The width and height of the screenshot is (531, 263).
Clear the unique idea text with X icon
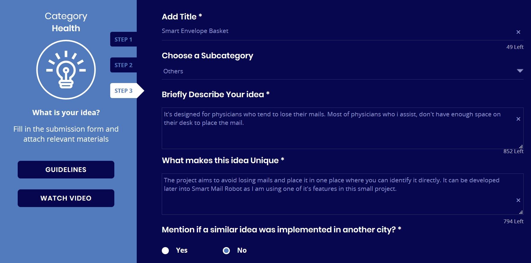pyautogui.click(x=518, y=200)
